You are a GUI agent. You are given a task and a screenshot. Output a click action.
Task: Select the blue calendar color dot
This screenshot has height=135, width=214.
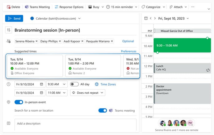(32, 18)
